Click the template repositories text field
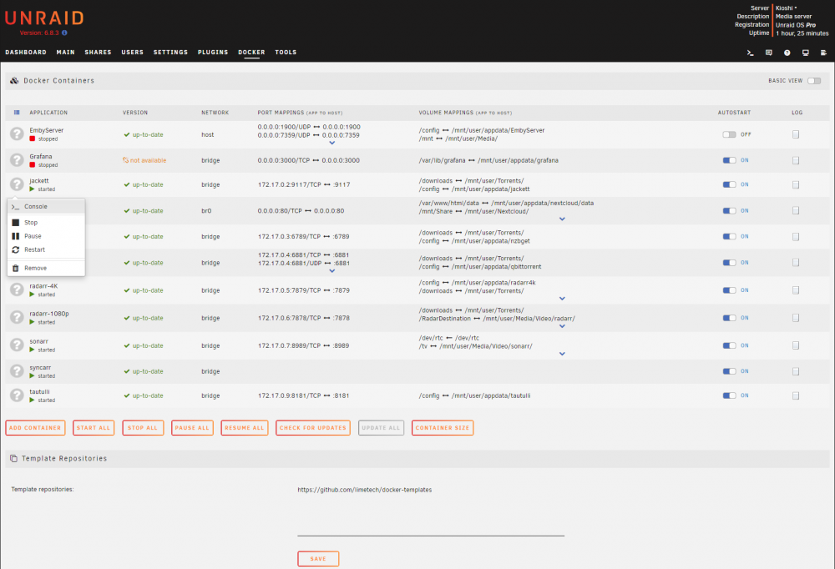Viewport: 835px width, 569px height. tap(431, 510)
